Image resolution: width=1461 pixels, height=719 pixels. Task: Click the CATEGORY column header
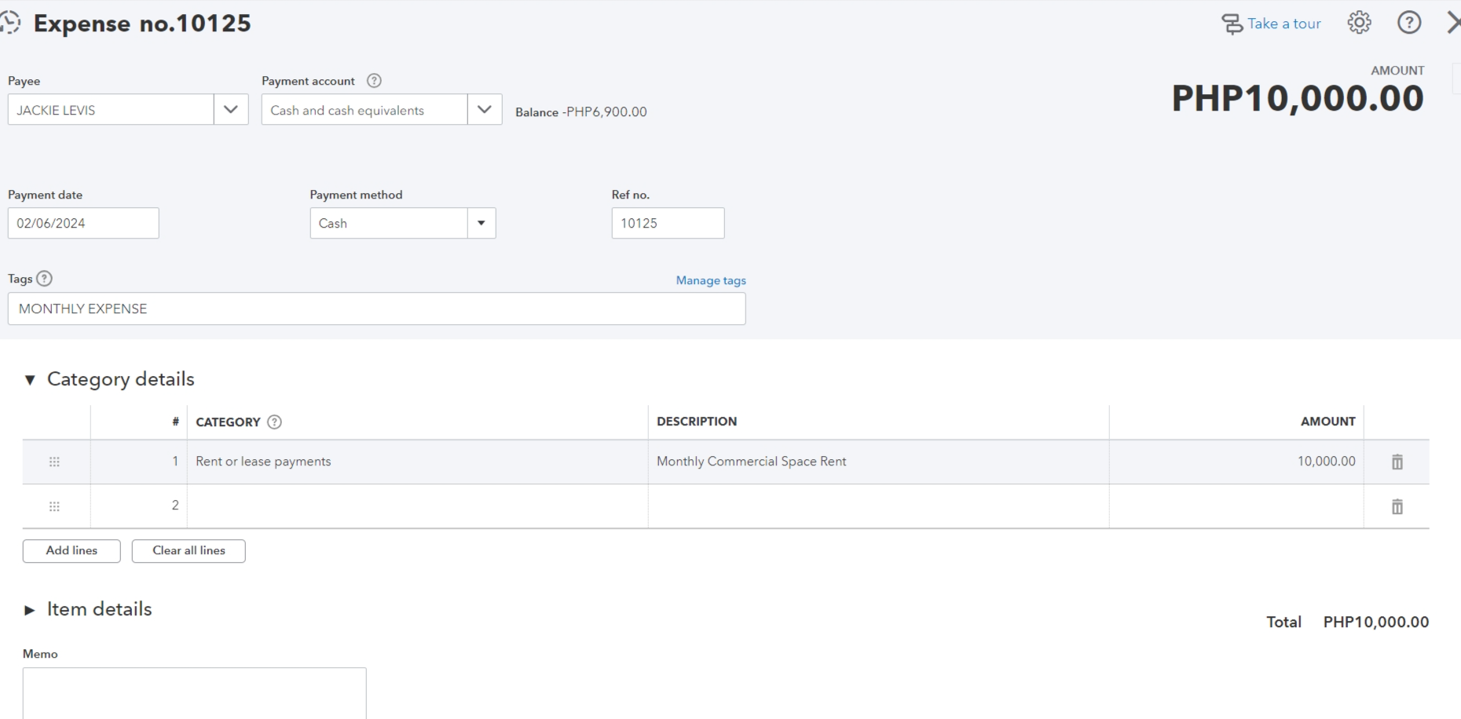(228, 422)
